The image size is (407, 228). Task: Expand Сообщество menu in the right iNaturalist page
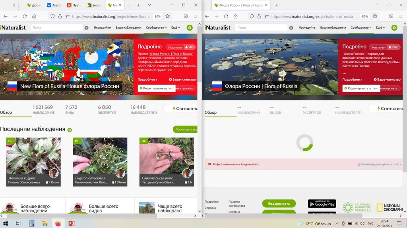tap(361, 27)
